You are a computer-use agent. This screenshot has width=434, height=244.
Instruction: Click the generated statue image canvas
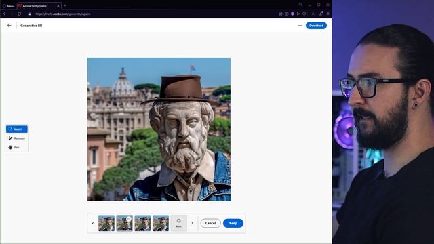[x=159, y=129]
